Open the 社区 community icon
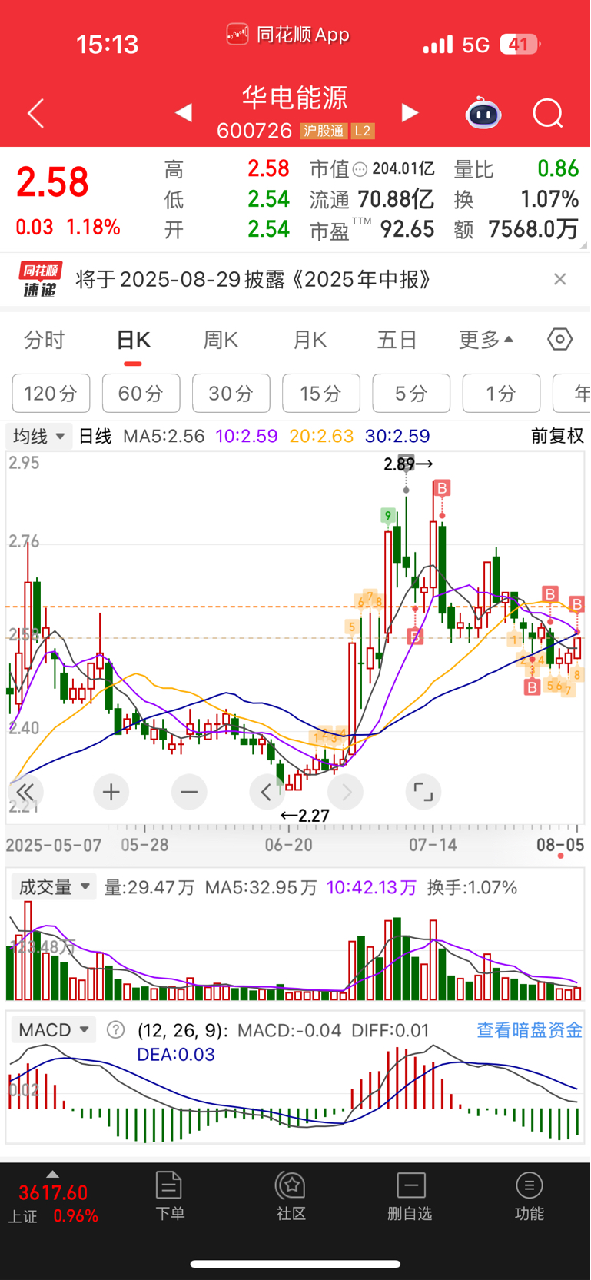 (291, 1196)
